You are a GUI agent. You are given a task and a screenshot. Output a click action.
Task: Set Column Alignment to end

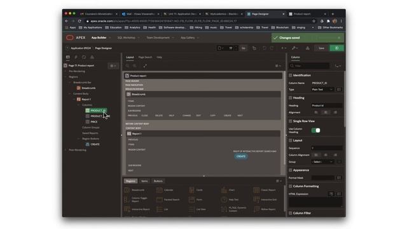click(335, 155)
